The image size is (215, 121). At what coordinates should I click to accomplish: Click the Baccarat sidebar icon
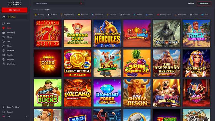pos(4,60)
